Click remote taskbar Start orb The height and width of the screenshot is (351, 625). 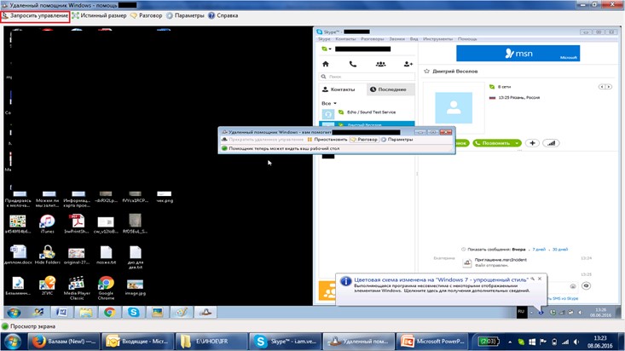tap(14, 313)
